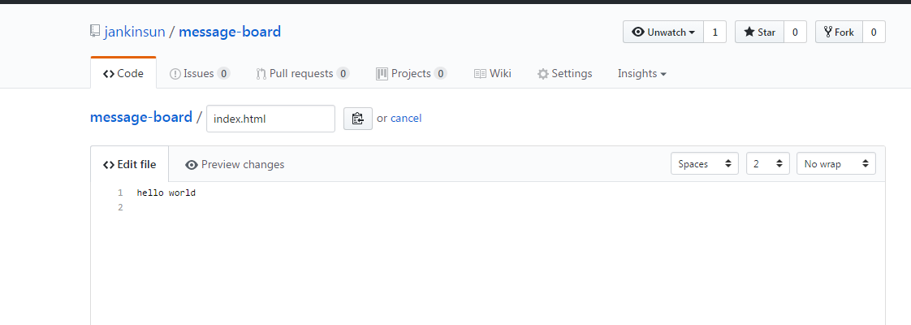This screenshot has width=911, height=325.
Task: Open the Pull requests tab
Action: (302, 74)
